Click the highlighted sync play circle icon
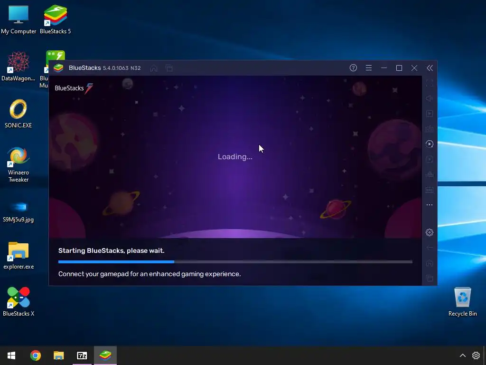The width and height of the screenshot is (486, 365). click(429, 144)
